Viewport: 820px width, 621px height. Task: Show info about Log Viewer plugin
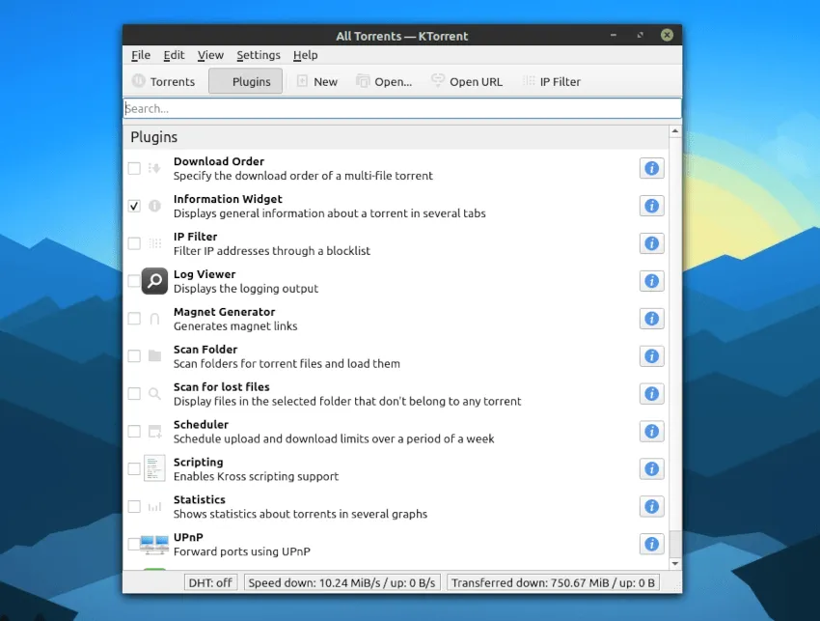(651, 281)
